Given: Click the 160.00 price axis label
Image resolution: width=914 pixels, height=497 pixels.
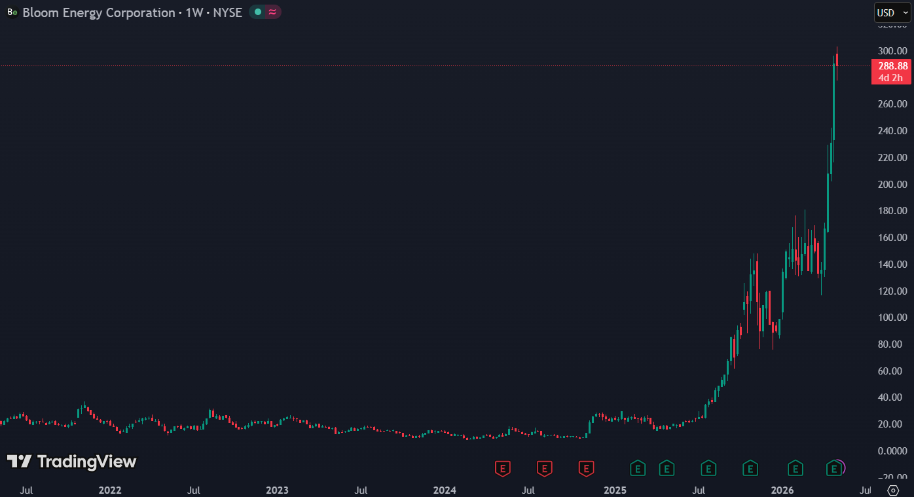Looking at the screenshot, I should [x=893, y=238].
